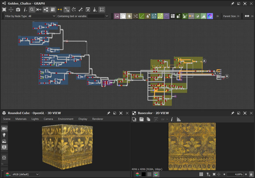The image size is (255, 178).
Task: Click the graph clean-up broom icon
Action: [x=95, y=10]
